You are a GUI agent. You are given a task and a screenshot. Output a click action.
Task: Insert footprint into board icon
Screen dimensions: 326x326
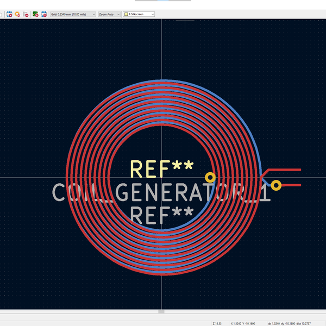coord(43,14)
